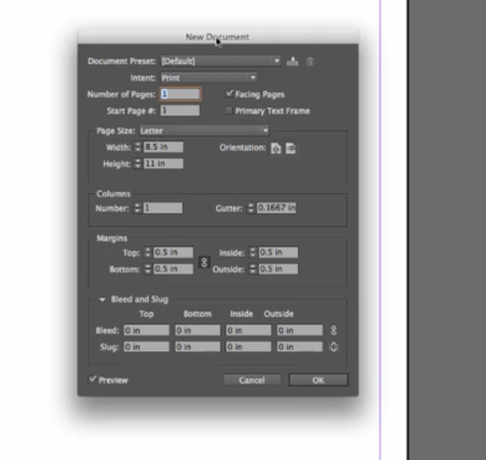Select the landscape orientation icon
The width and height of the screenshot is (486, 460).
[x=291, y=148]
